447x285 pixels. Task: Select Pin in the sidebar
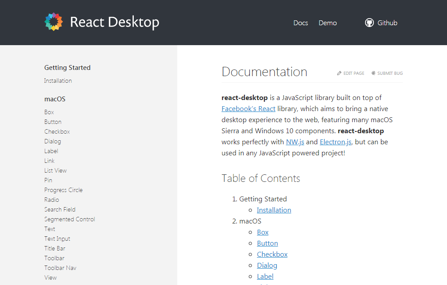(48, 180)
